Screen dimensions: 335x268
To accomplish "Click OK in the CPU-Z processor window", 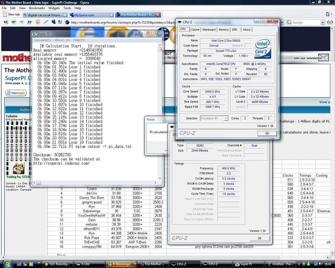I will point(267,133).
